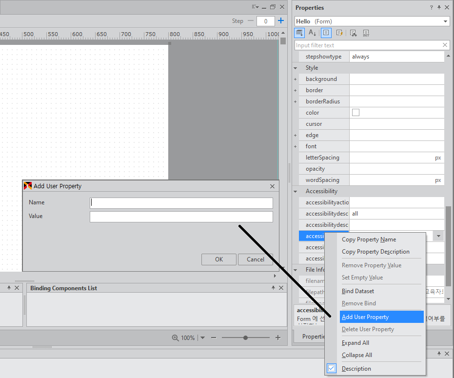Viewport: 454px width, 378px height.
Task: Open the events list lightning icon
Action: (x=339, y=33)
